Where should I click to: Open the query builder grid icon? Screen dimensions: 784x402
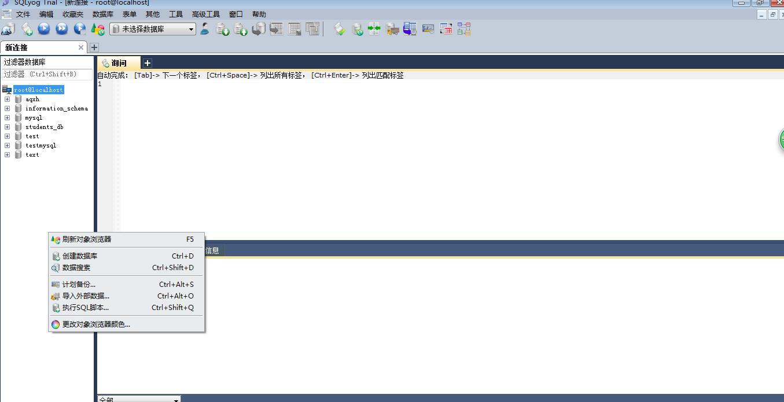(x=446, y=29)
